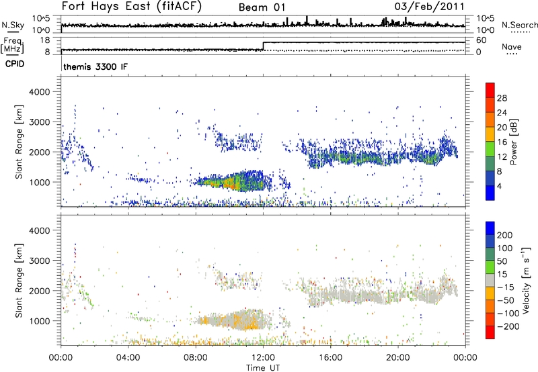Click the '08:00' time tick

[196, 358]
